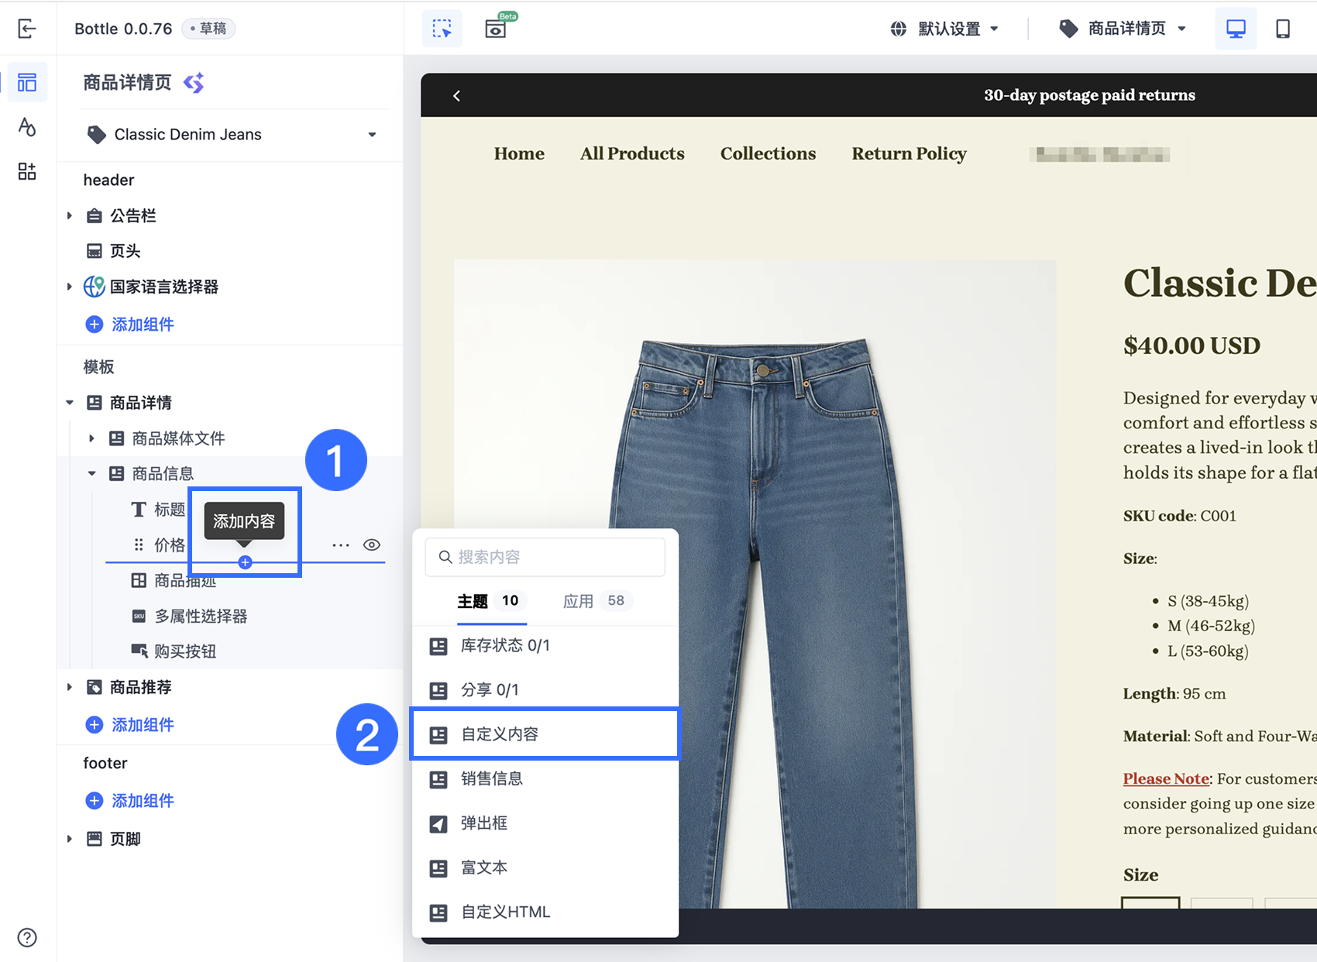The image size is (1317, 962).
Task: Collapse the 商品详情 section
Action: coord(69,403)
